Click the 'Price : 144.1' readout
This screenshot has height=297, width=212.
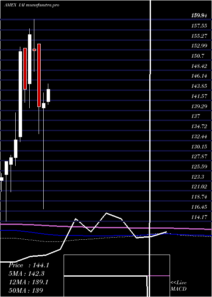click(x=29, y=265)
